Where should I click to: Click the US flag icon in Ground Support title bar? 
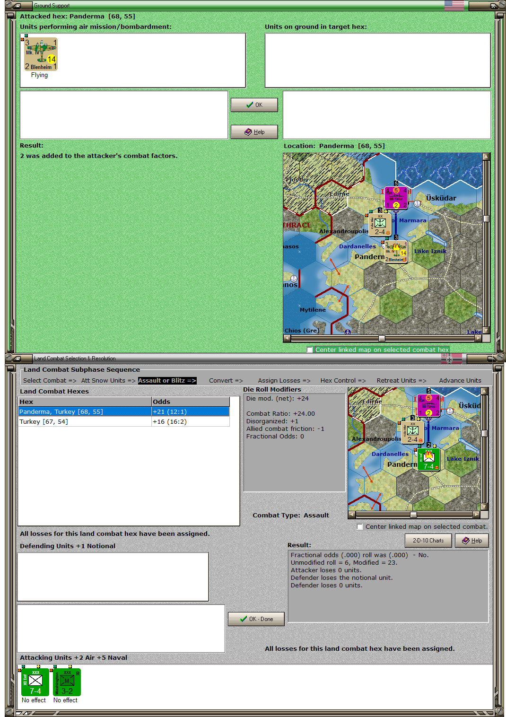tap(454, 6)
